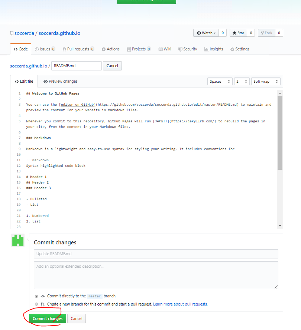Open repository Settings tab
Screen dimensions: 301x330
pyautogui.click(x=240, y=49)
